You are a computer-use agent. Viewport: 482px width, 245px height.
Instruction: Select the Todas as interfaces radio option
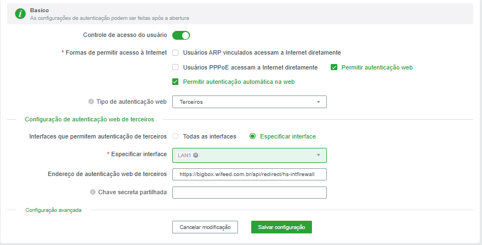(176, 136)
